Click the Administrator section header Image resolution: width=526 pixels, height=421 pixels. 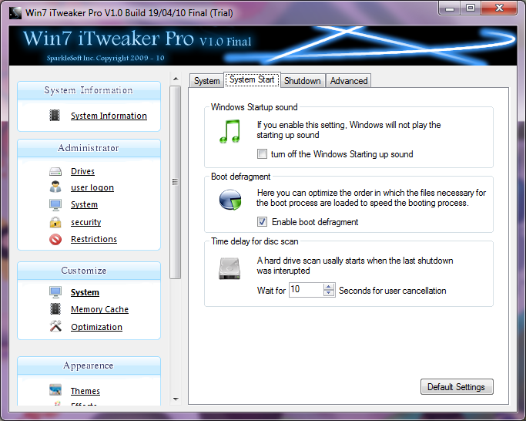(89, 148)
